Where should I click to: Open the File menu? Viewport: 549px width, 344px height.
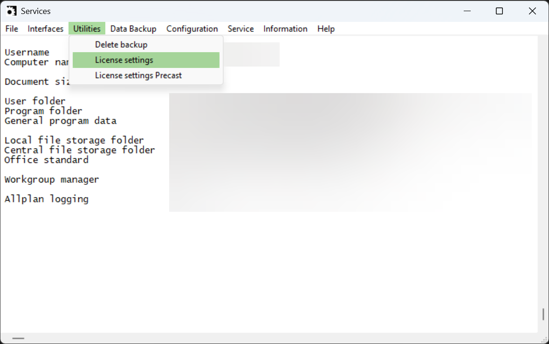[12, 29]
